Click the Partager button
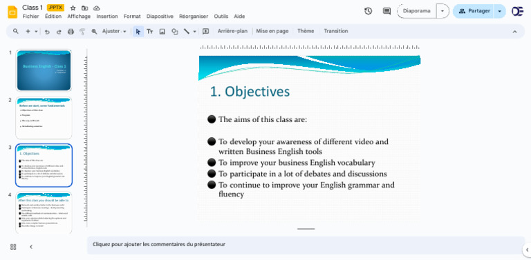The width and height of the screenshot is (531, 260). tap(474, 11)
